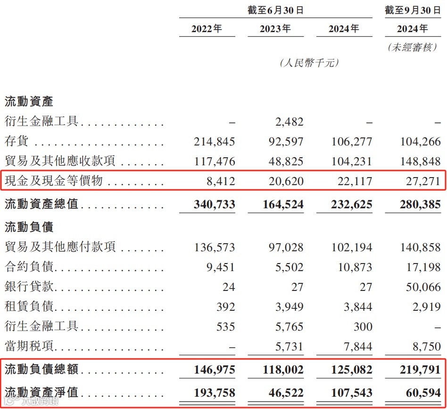Click the payables value 136,573
This screenshot has width=447, height=409.
tap(215, 247)
